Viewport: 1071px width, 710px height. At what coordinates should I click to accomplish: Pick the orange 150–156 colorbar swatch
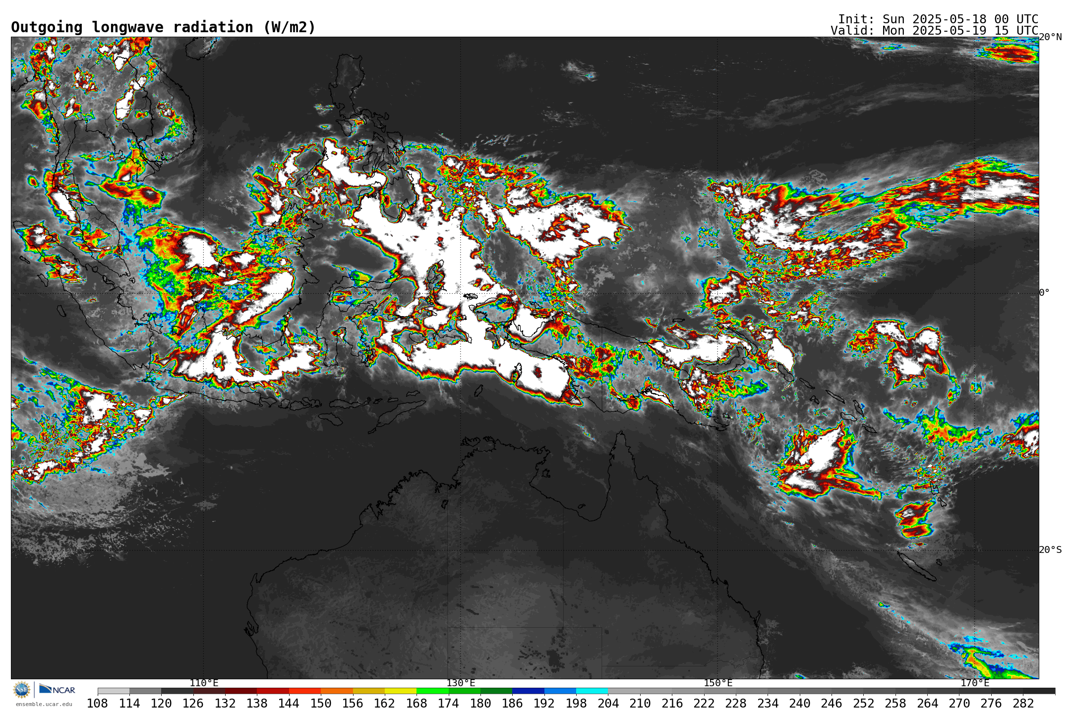coord(337,691)
